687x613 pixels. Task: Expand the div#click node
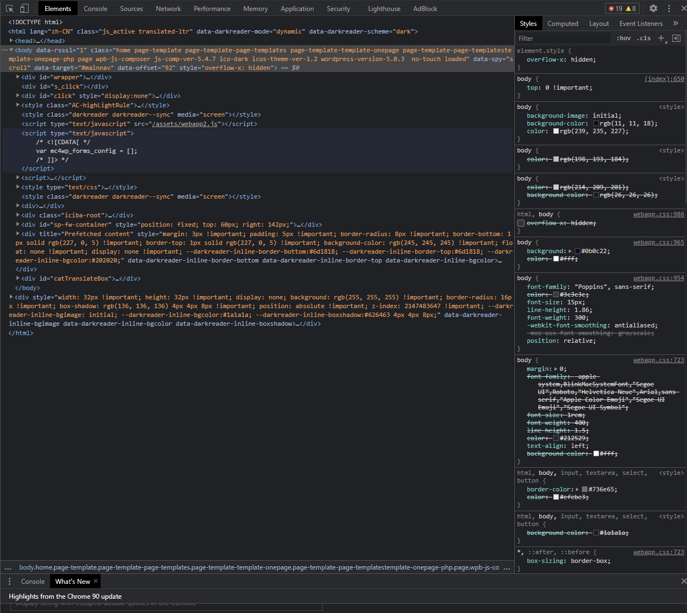tap(18, 96)
